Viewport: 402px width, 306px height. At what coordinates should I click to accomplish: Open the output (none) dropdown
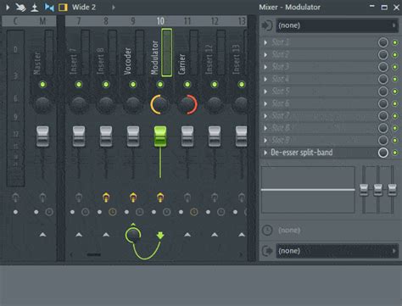click(337, 251)
